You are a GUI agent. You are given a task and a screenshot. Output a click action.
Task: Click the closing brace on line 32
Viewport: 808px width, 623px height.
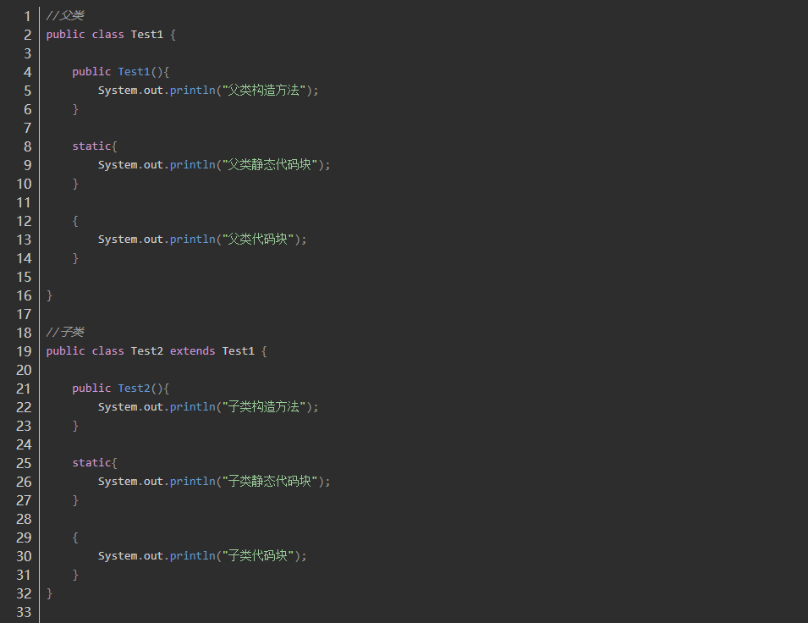coord(49,593)
